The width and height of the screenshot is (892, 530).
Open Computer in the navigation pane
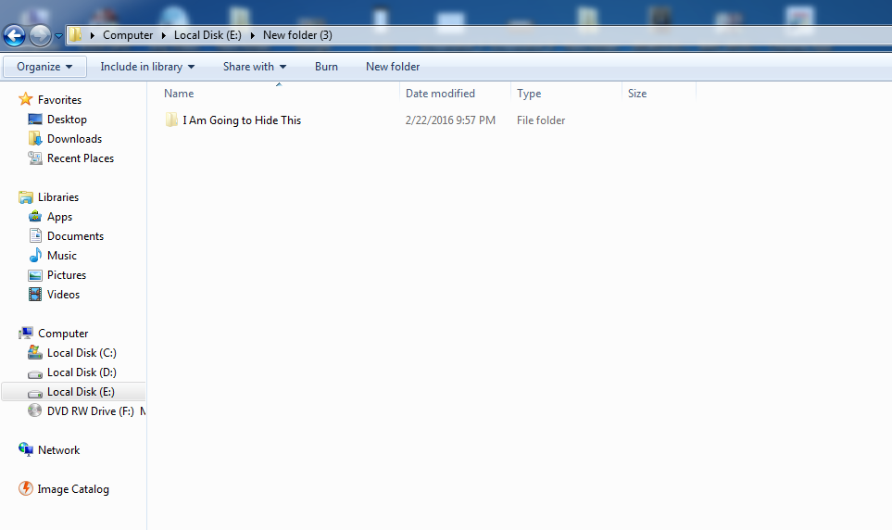pyautogui.click(x=63, y=334)
